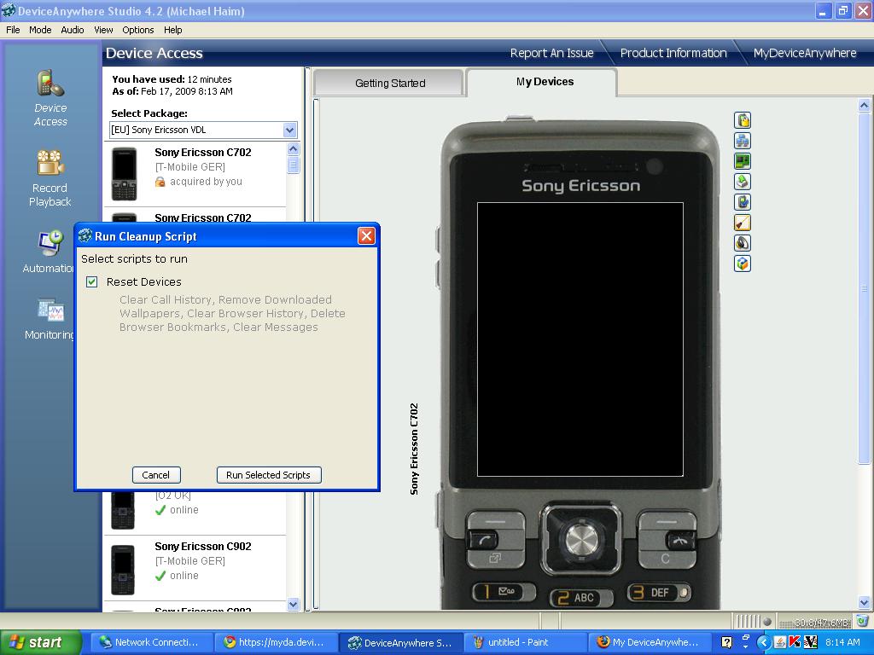Click the green circuit board toolbar icon
The width and height of the screenshot is (874, 655).
click(x=743, y=161)
